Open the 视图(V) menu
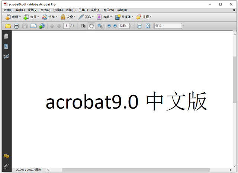Viewport: 238px width, 173px height. pyautogui.click(x=33, y=10)
